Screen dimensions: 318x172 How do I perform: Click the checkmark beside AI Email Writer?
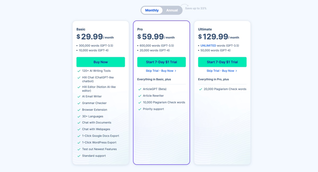pos(79,96)
